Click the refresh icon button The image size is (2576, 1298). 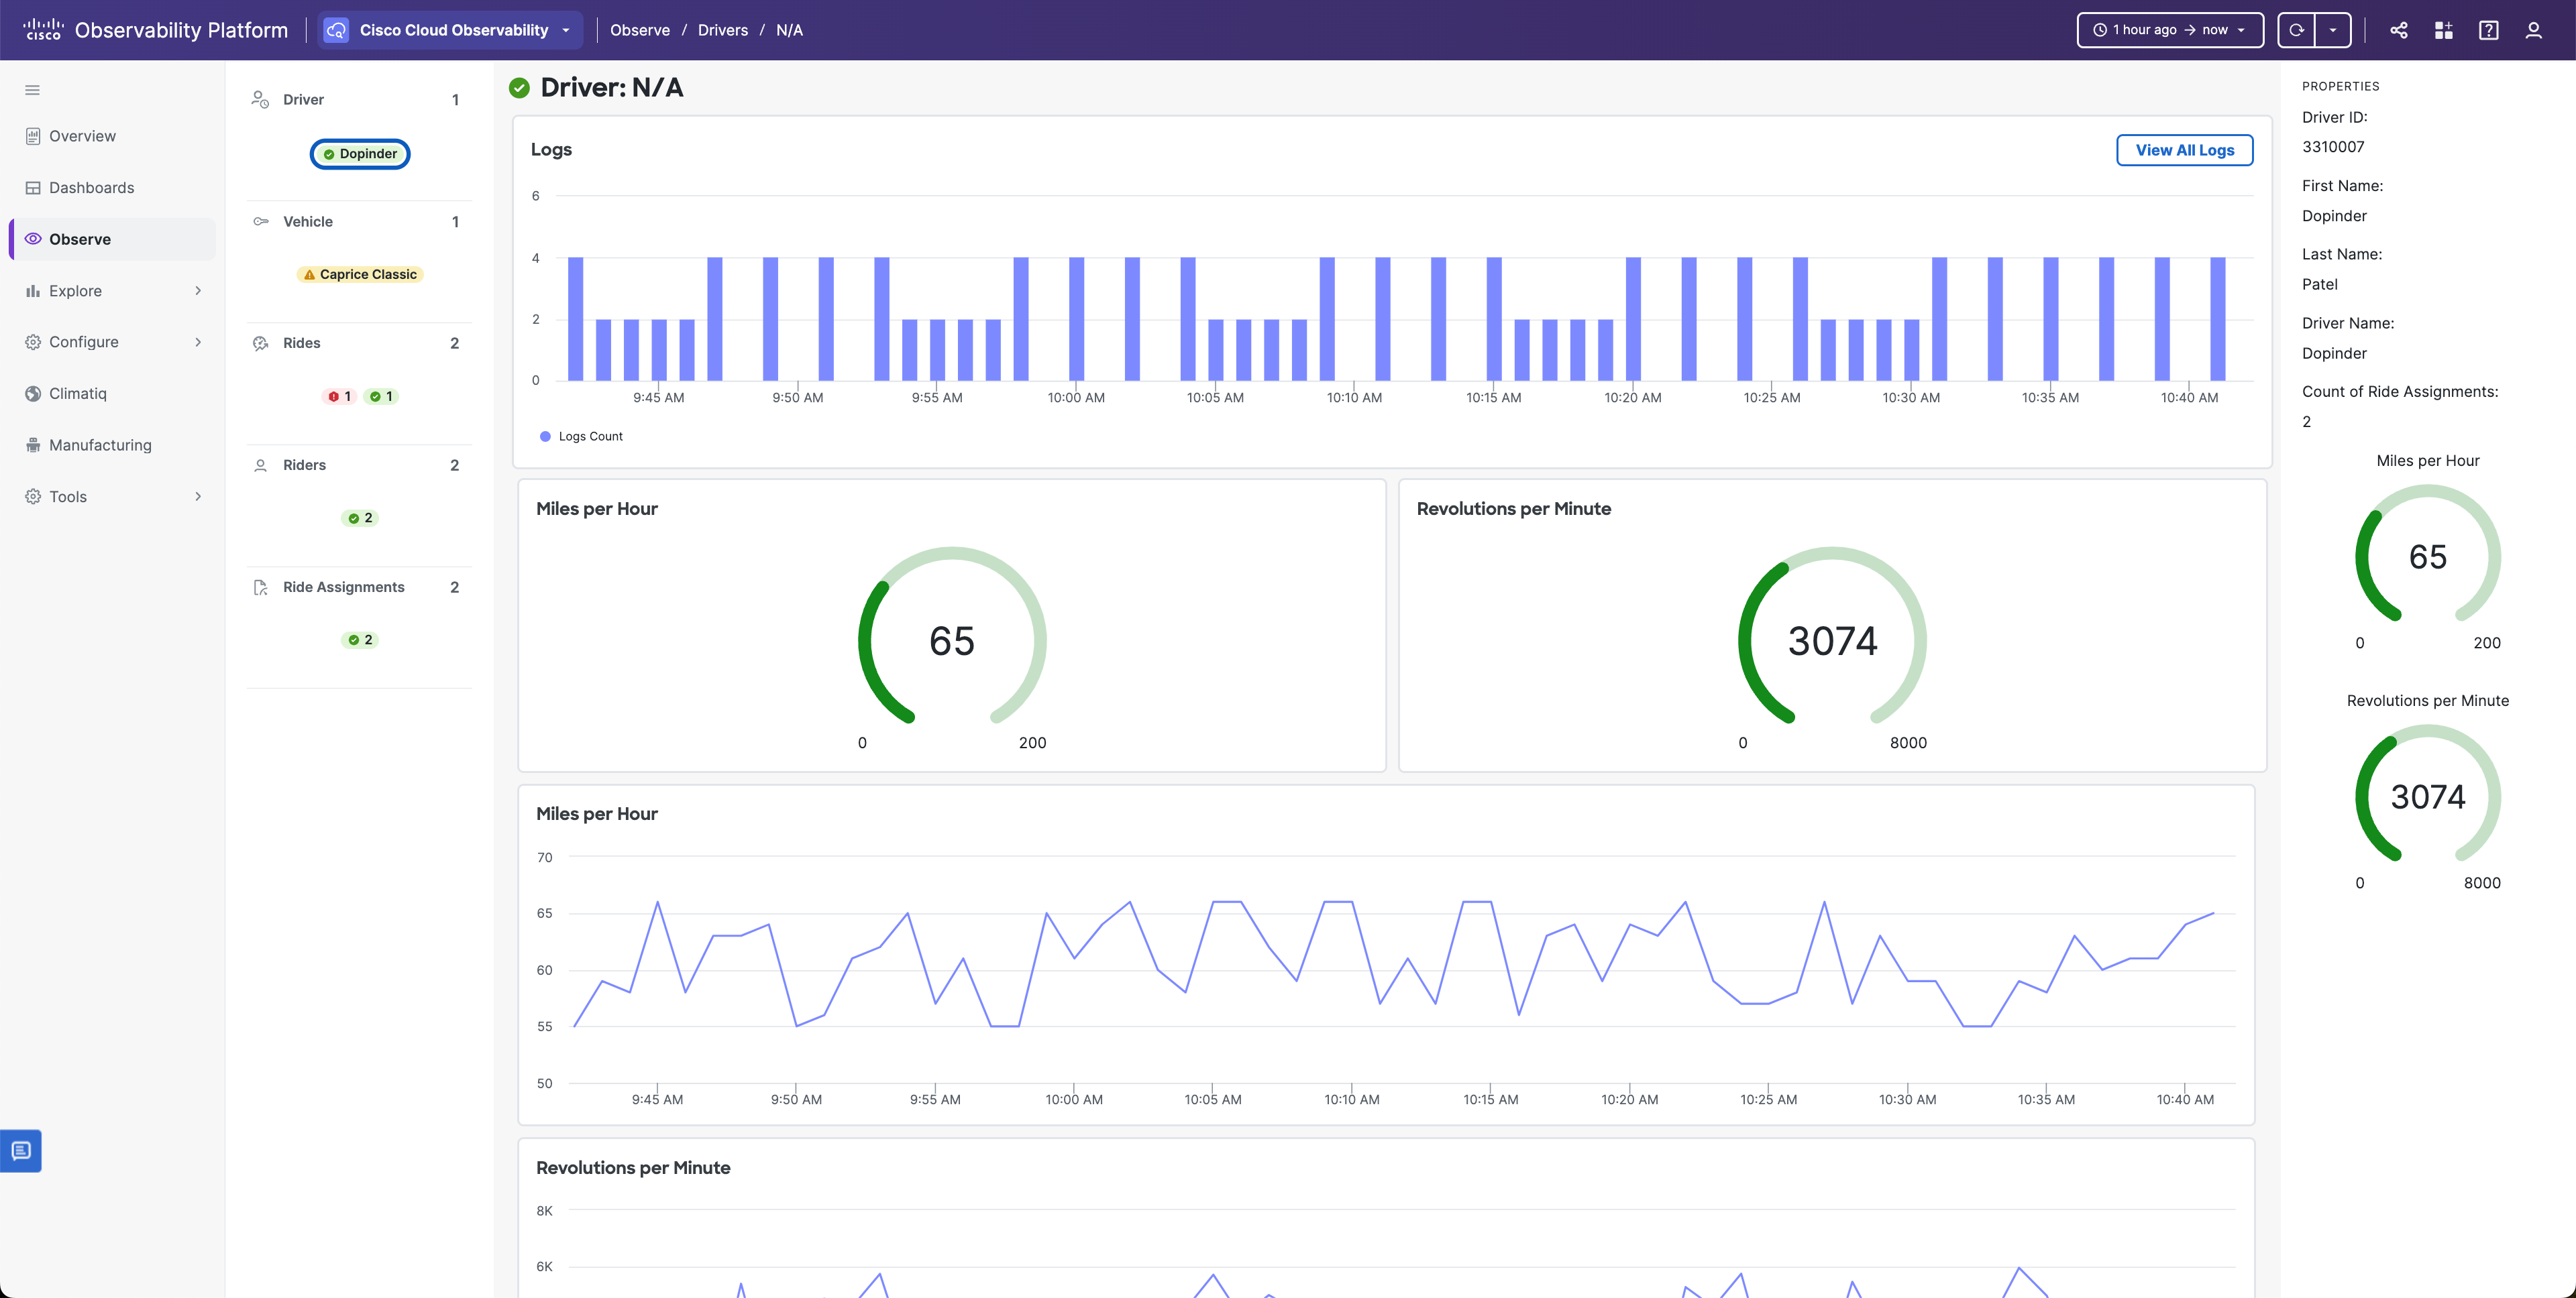click(x=2296, y=30)
